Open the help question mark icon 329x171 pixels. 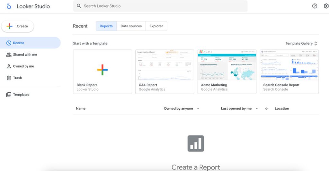[x=315, y=6]
